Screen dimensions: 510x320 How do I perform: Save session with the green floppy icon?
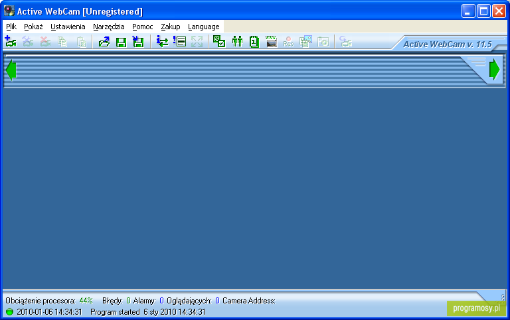pyautogui.click(x=121, y=42)
